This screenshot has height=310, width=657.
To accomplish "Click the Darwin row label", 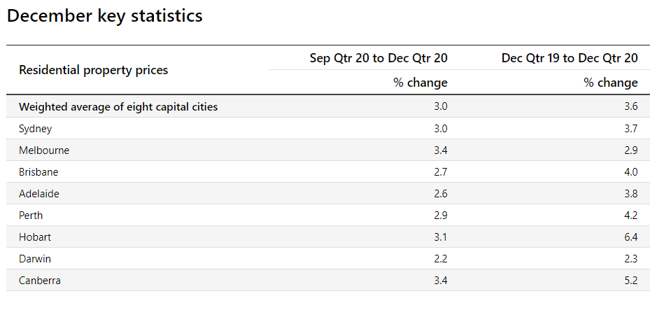I will (35, 259).
